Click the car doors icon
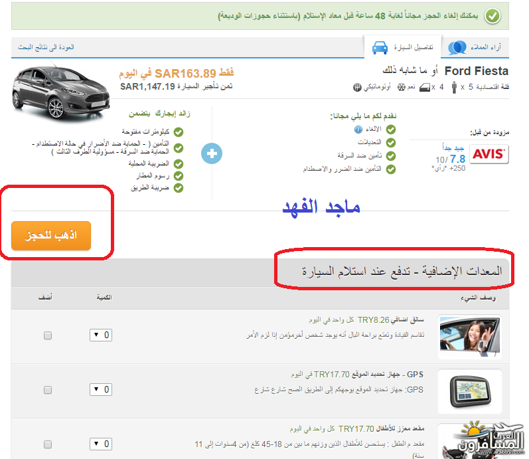529x459 pixels. [424, 88]
